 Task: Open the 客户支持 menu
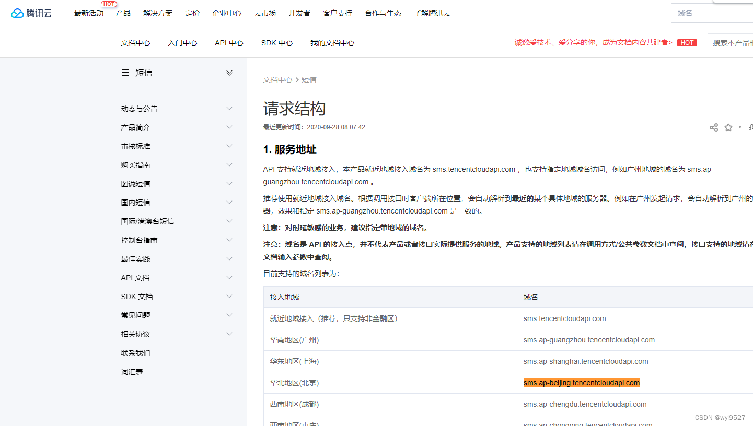point(338,13)
